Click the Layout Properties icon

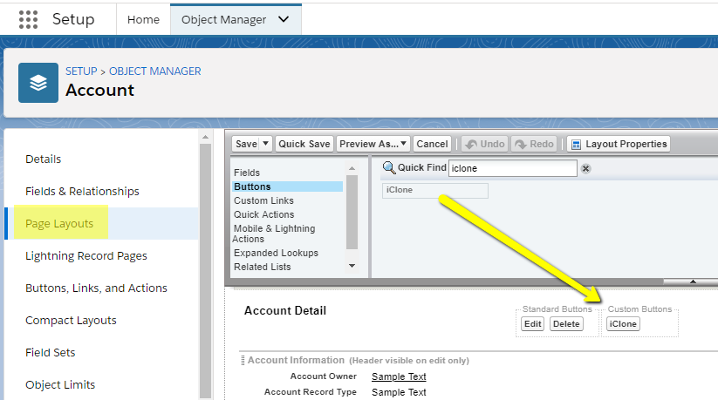click(x=576, y=145)
